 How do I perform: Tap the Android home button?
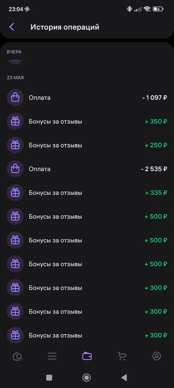[x=87, y=377]
